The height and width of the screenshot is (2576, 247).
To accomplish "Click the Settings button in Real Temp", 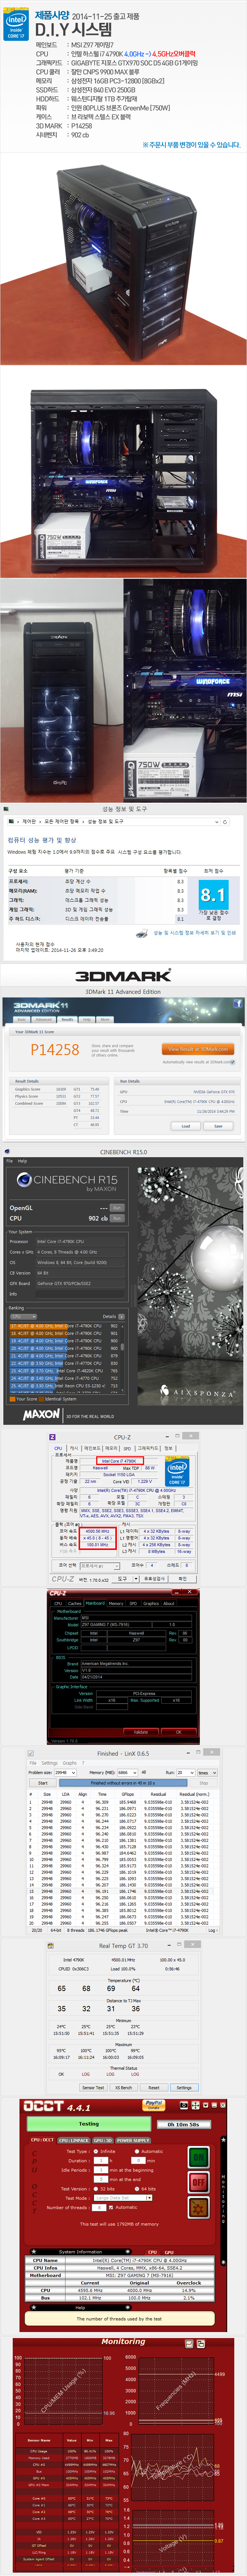I will 184,2087.
